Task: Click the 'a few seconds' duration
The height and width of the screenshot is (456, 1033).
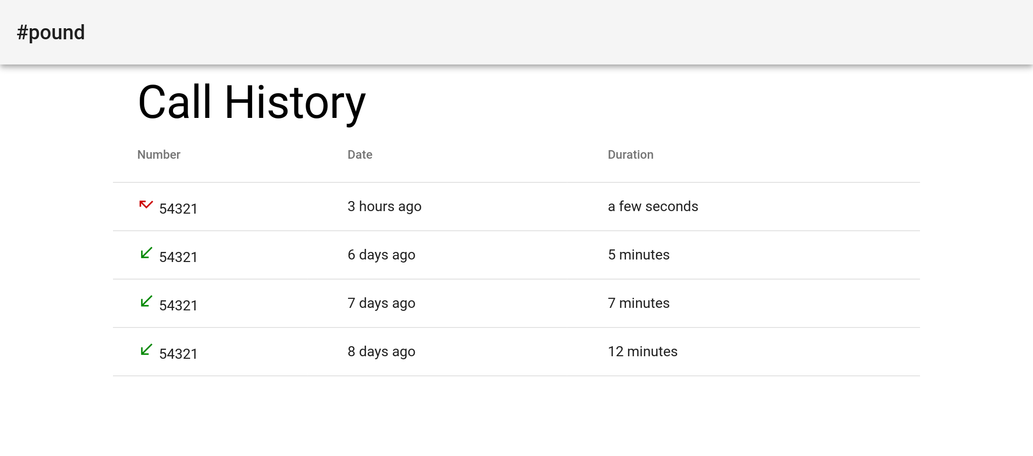Action: coord(653,207)
